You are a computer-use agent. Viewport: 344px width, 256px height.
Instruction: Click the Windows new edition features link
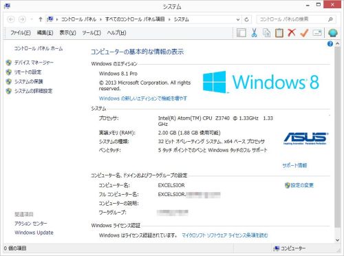point(143,98)
